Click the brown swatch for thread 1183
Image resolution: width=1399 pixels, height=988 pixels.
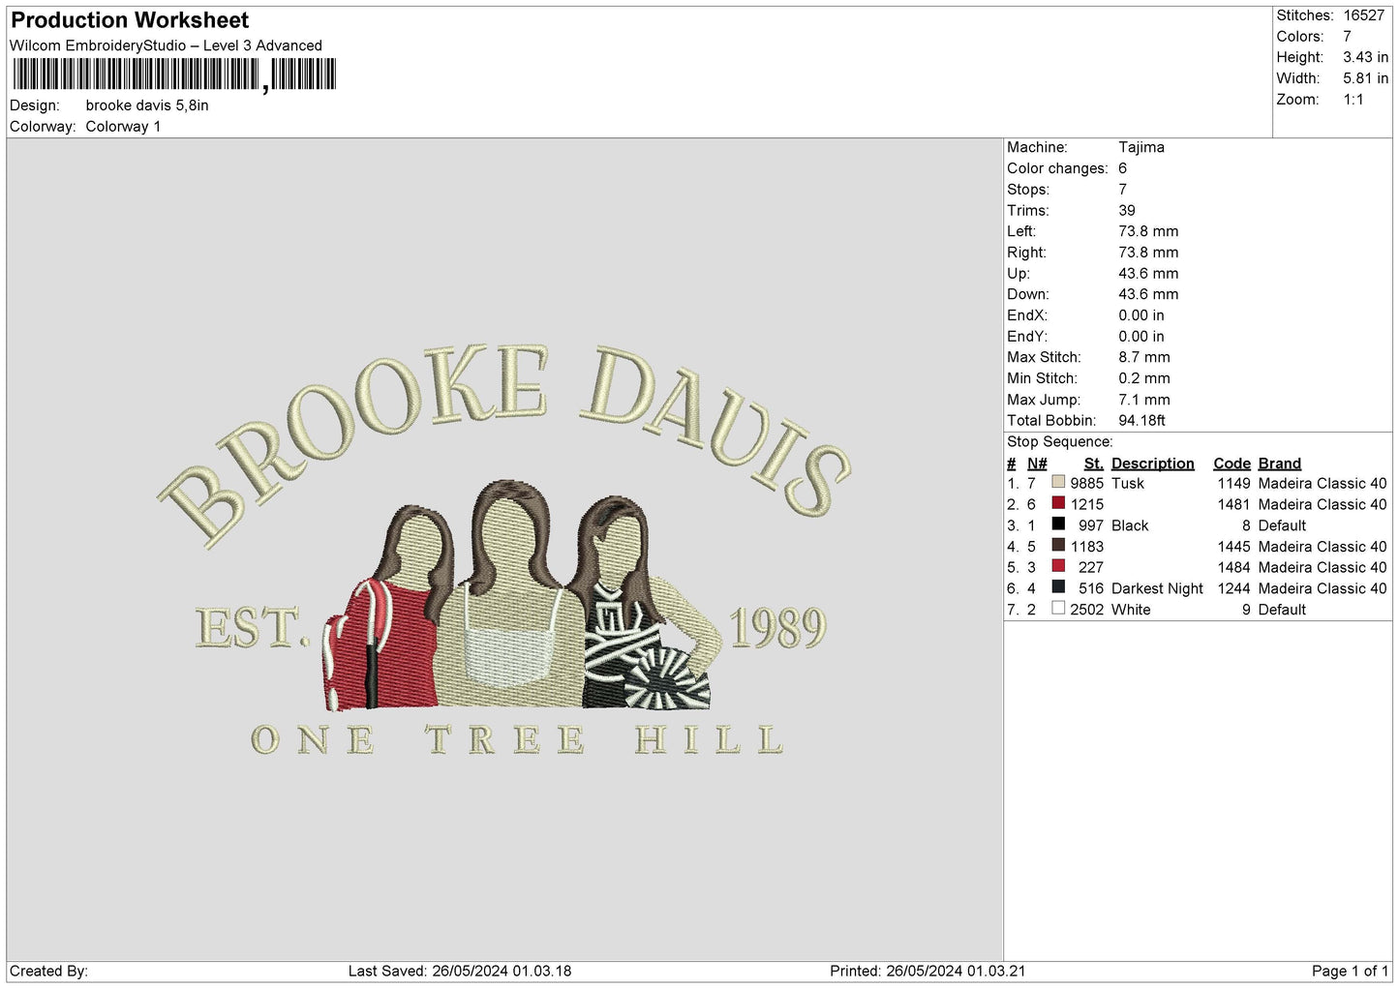(x=1058, y=546)
